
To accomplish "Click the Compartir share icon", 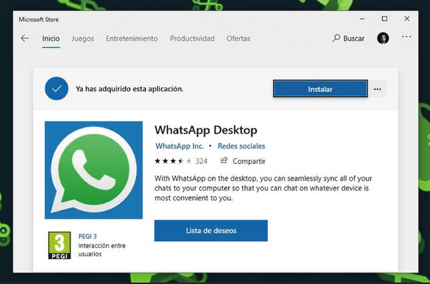I will pos(224,160).
